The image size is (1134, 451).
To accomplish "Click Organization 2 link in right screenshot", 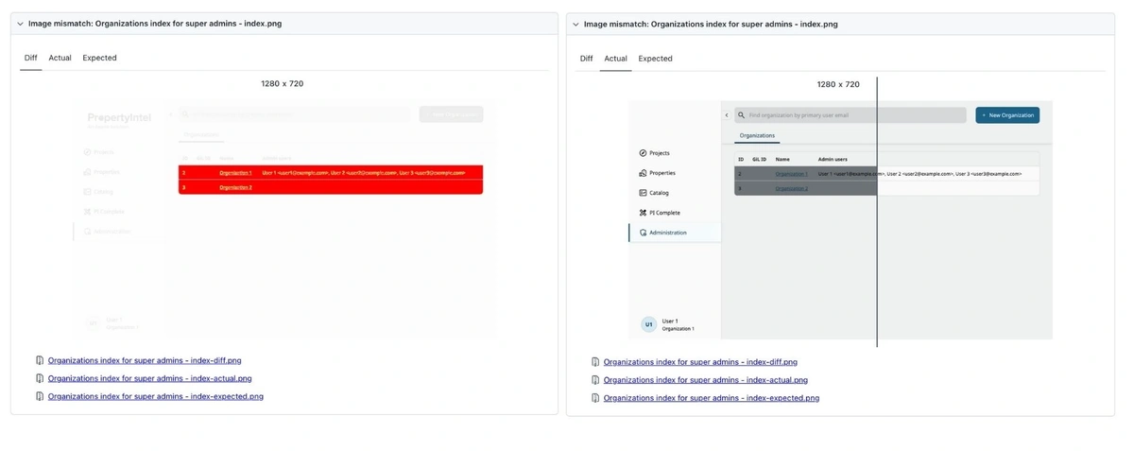I will click(x=792, y=189).
